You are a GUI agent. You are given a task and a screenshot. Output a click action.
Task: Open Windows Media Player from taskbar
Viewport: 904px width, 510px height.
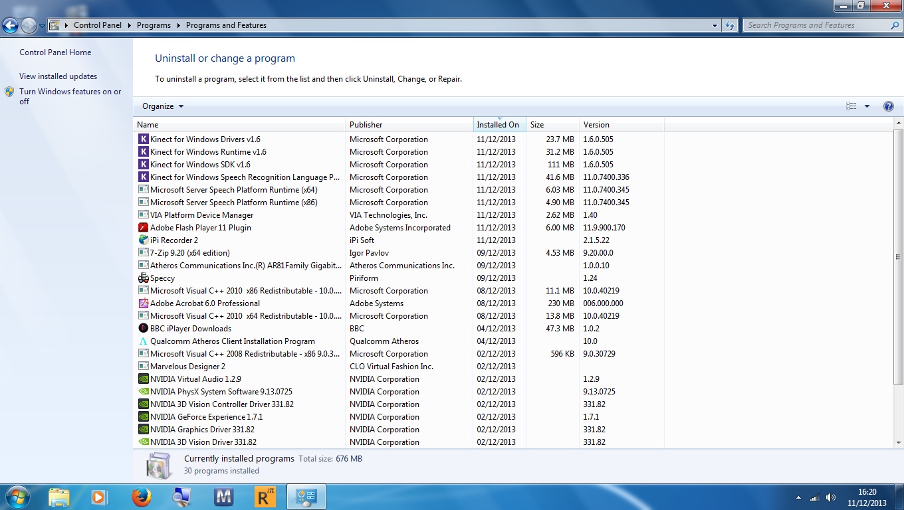[99, 497]
